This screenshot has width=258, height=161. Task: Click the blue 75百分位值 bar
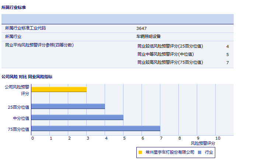[96, 129]
